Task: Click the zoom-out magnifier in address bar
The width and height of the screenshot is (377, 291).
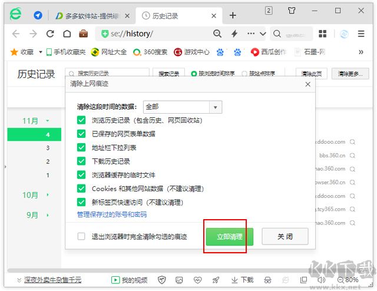Action: (217, 34)
